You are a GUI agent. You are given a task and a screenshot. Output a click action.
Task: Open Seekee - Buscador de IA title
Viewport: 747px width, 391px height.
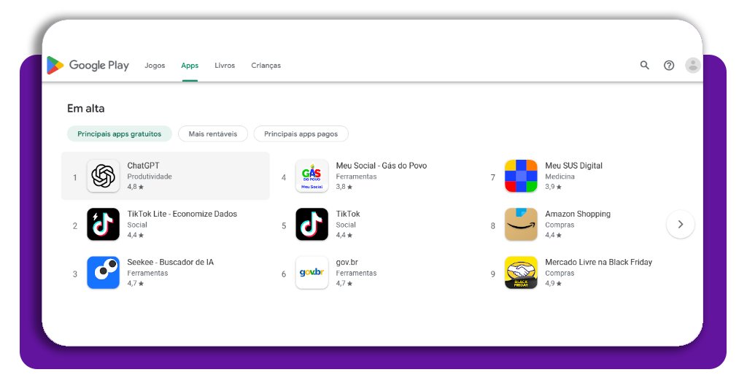[x=171, y=262]
